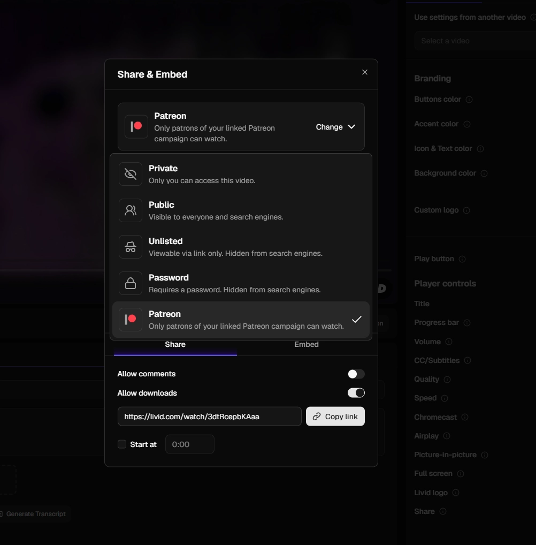Click the people icon beside Public

pyautogui.click(x=131, y=210)
